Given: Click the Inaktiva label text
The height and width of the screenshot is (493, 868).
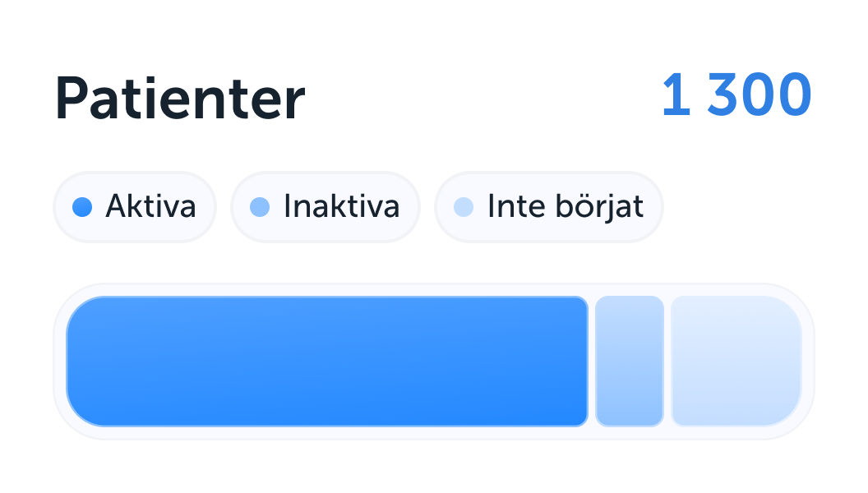Looking at the screenshot, I should point(341,206).
